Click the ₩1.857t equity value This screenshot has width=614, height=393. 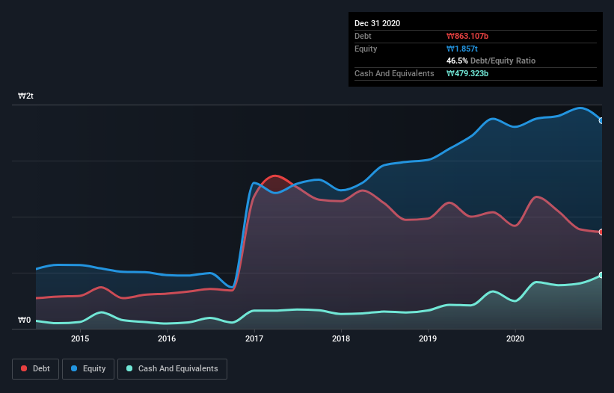click(462, 49)
